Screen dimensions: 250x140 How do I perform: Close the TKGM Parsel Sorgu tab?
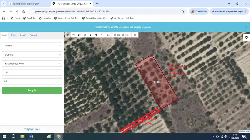(90, 4)
